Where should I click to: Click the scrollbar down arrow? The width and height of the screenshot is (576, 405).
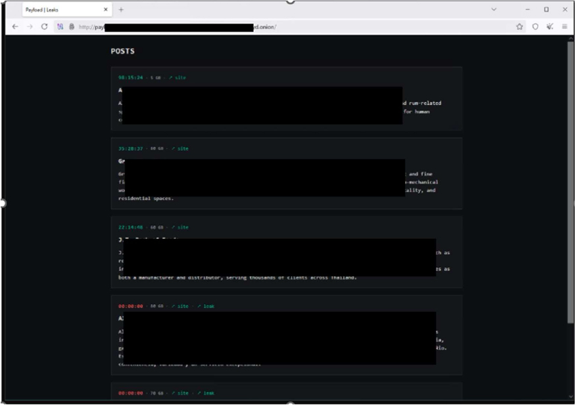(570, 396)
